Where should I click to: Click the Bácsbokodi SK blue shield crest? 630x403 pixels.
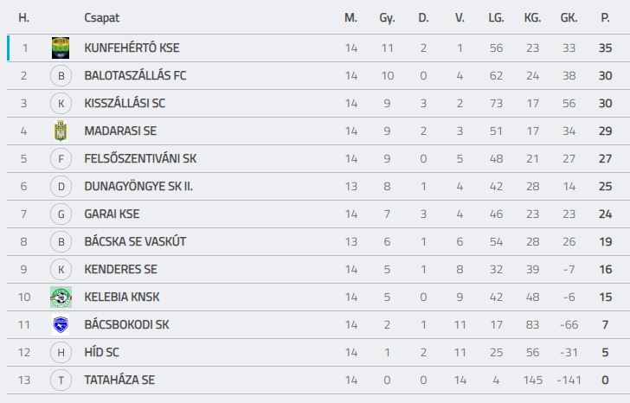pos(61,324)
